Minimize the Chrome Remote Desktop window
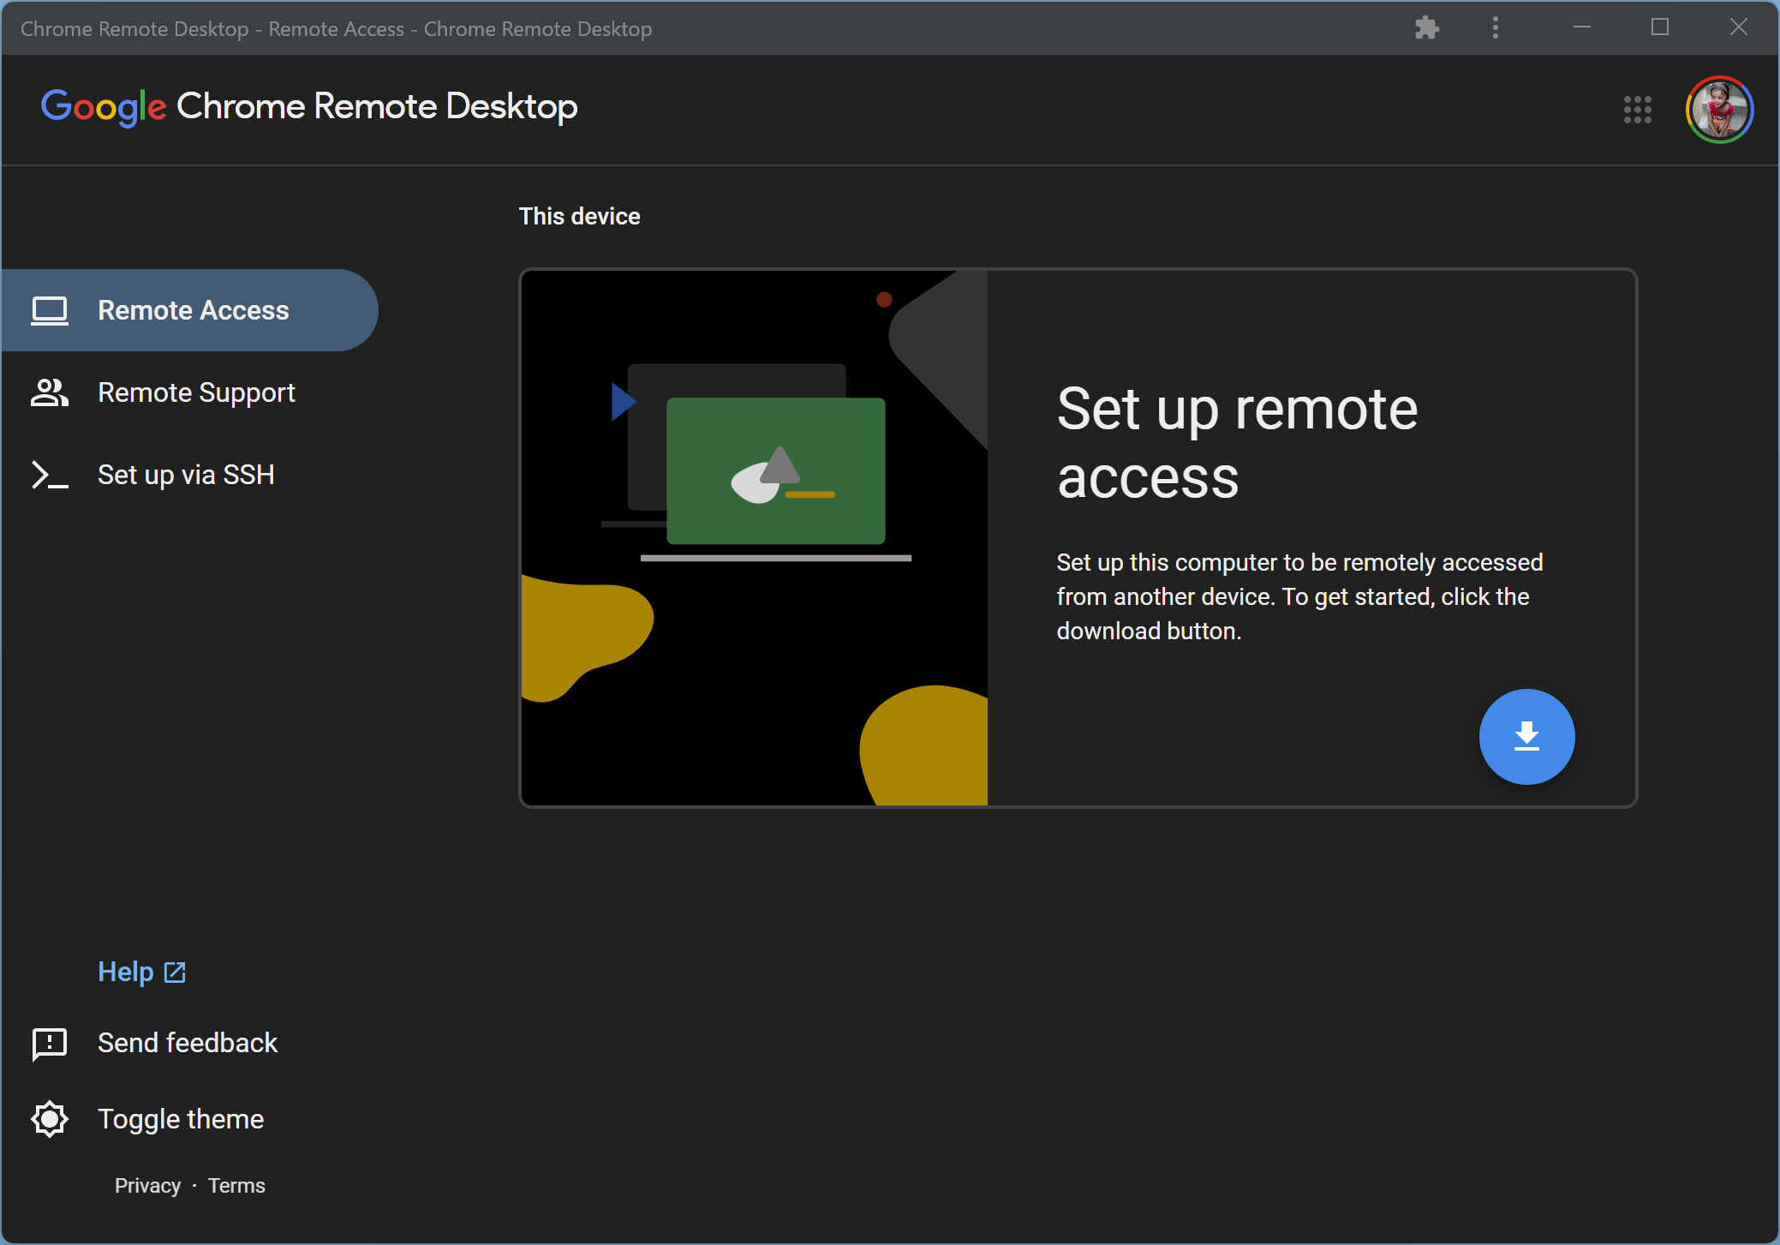 point(1581,27)
